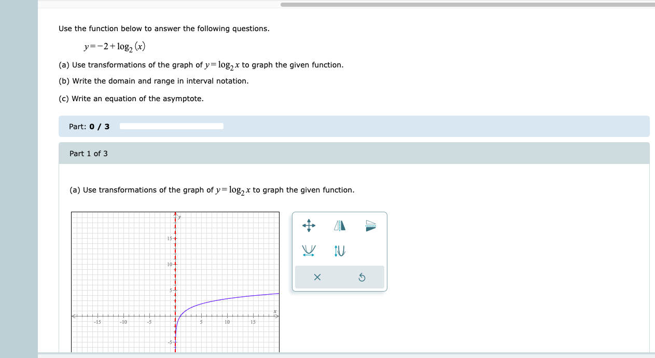This screenshot has width=655, height=358.
Task: Click the origin point of the graph
Action: coord(175,316)
